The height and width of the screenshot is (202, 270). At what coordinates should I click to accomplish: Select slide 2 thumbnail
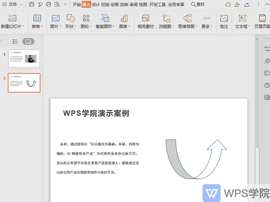[x=24, y=83]
